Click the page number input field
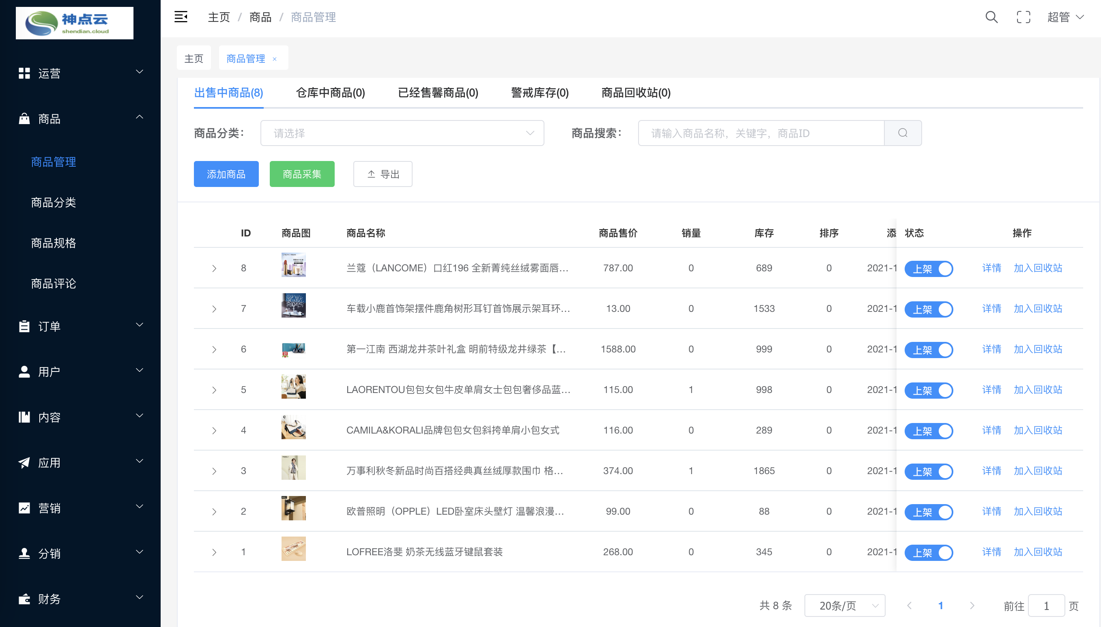Viewport: 1101px width, 627px height. pos(1047,605)
